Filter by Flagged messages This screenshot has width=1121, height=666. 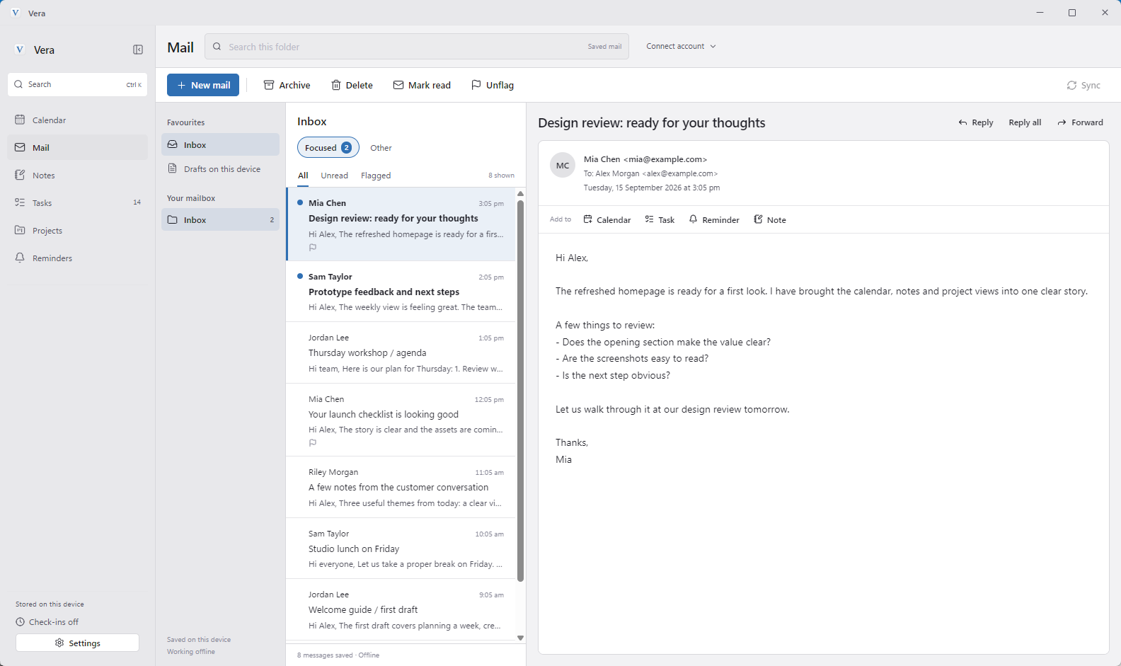click(376, 176)
